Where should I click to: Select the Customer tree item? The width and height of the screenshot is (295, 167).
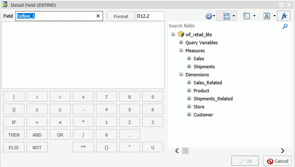click(x=203, y=115)
